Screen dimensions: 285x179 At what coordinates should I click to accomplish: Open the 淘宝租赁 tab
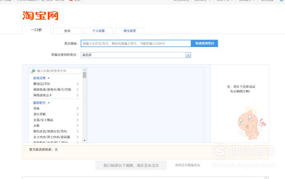(130, 31)
